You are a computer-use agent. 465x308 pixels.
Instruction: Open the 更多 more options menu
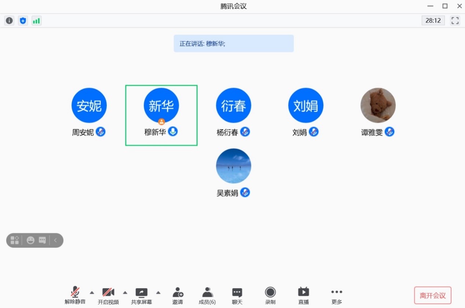[336, 295]
